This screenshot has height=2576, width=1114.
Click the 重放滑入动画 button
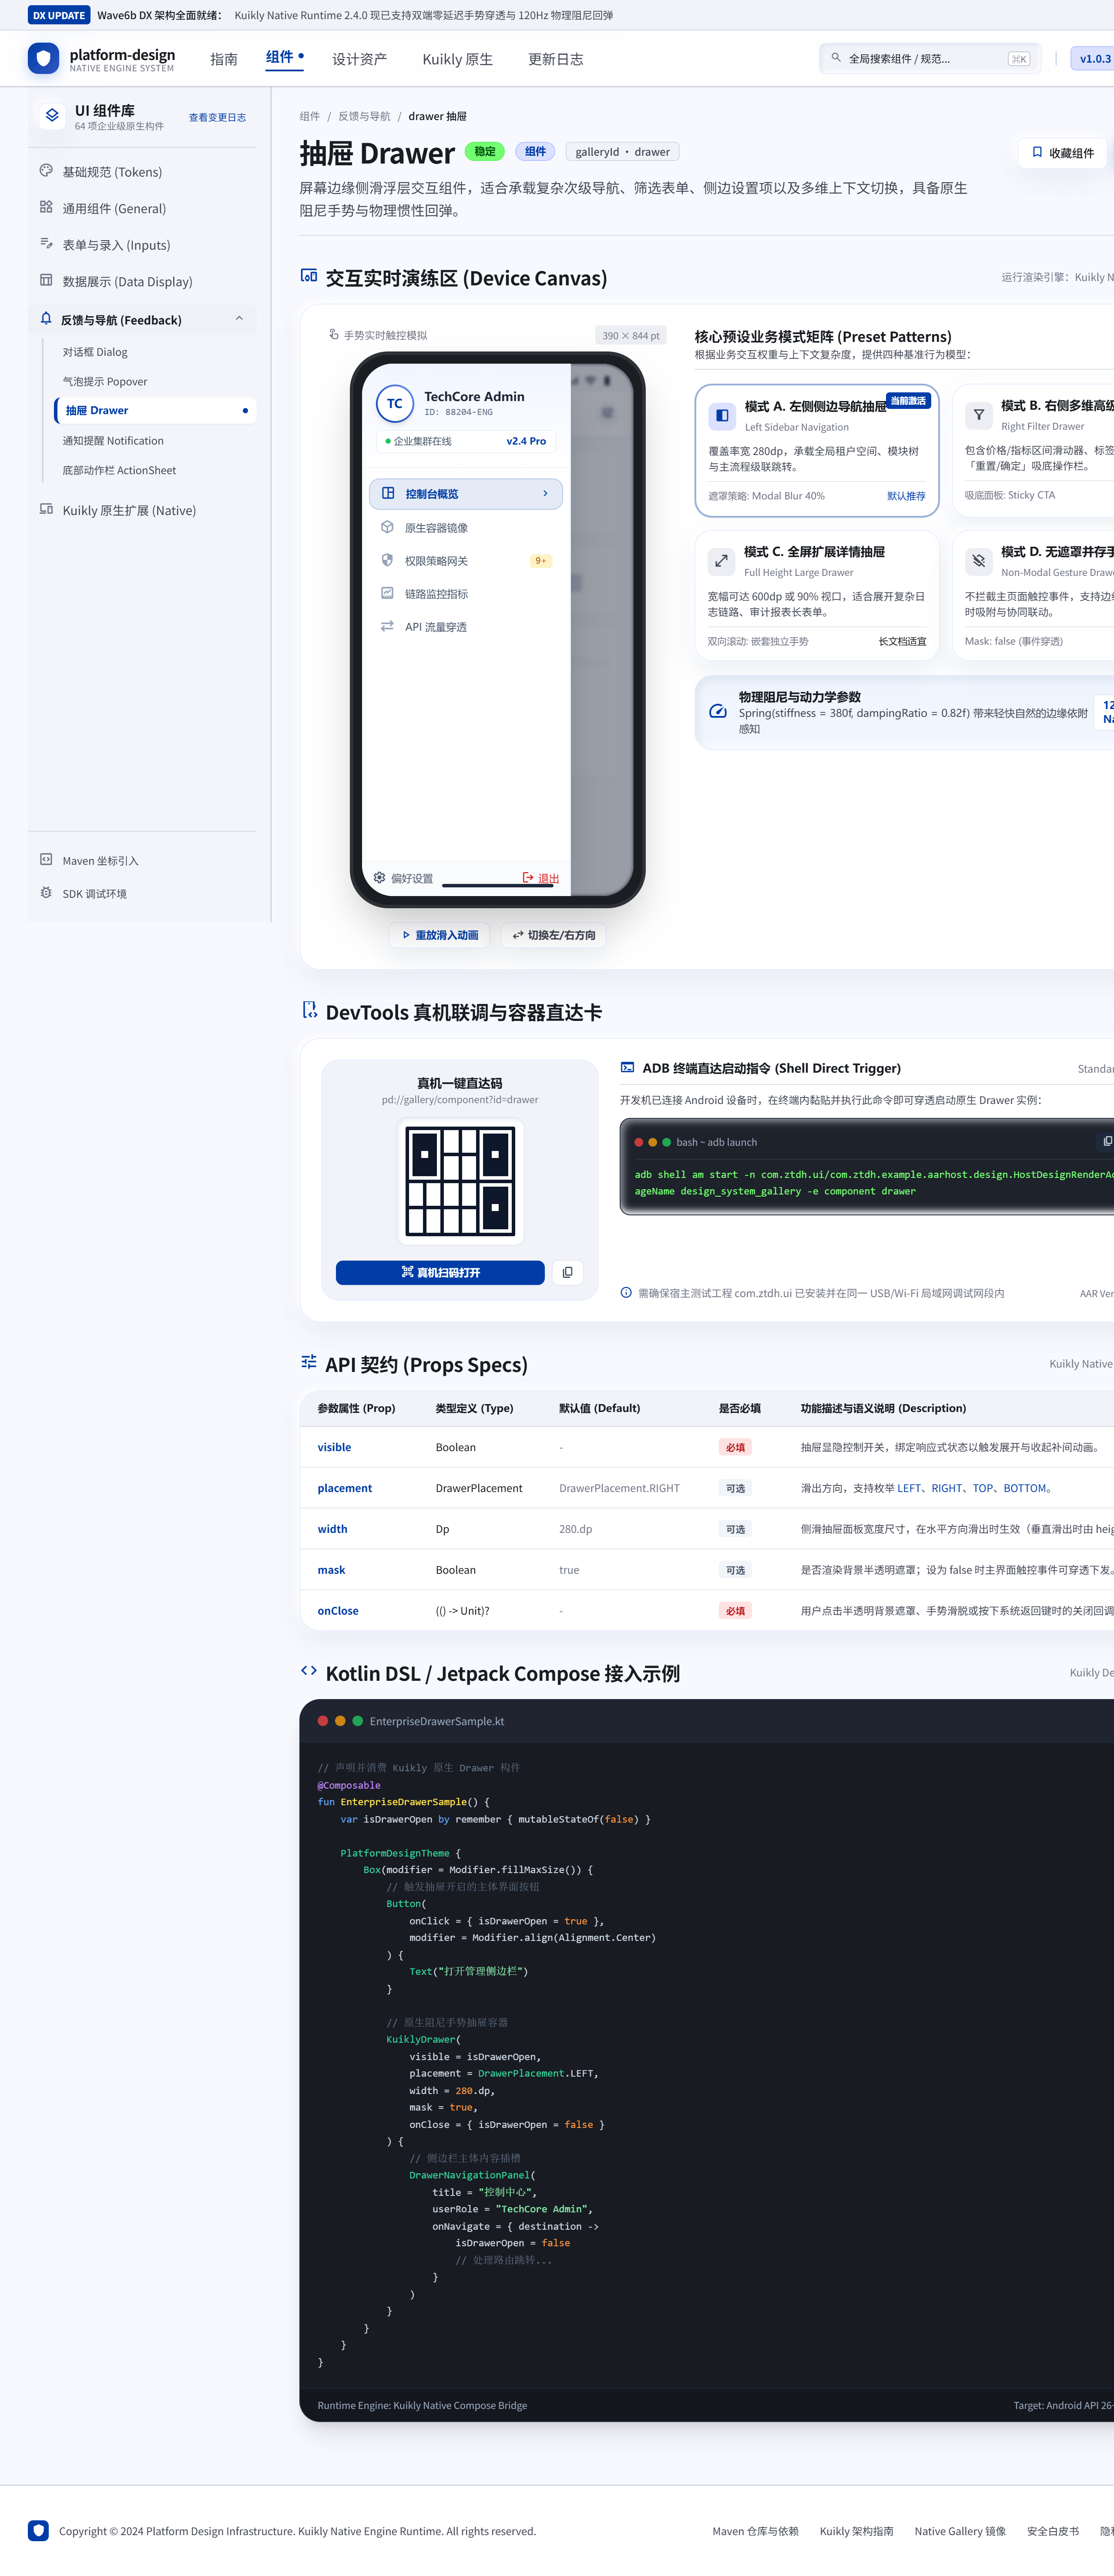439,935
